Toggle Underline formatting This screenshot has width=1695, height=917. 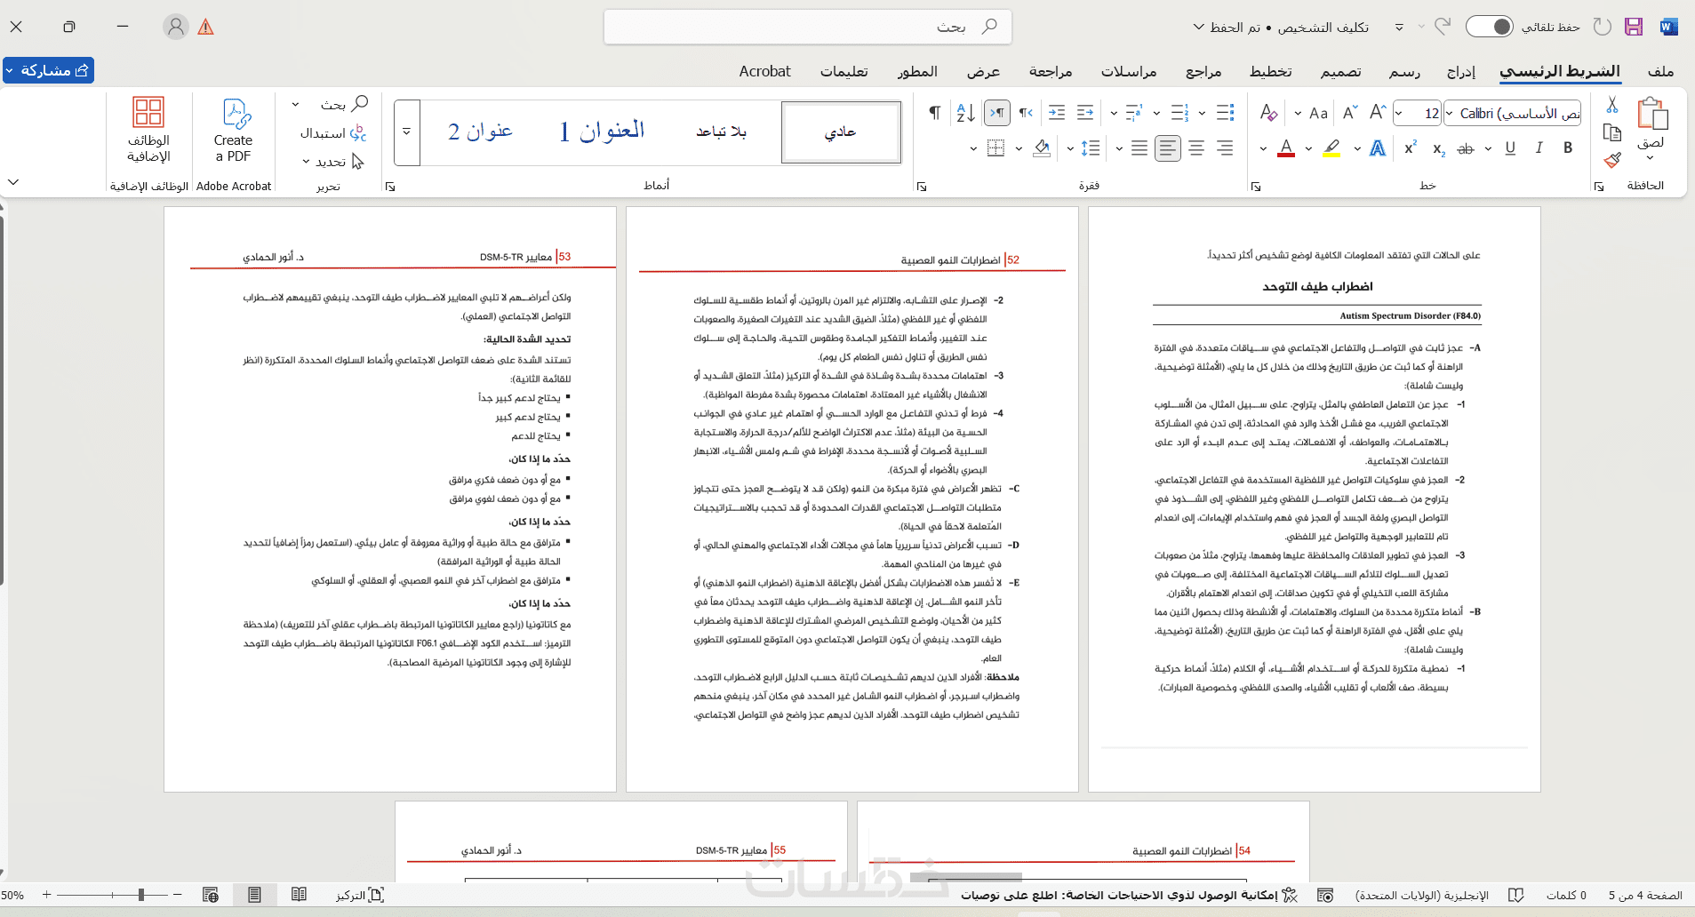(1510, 148)
